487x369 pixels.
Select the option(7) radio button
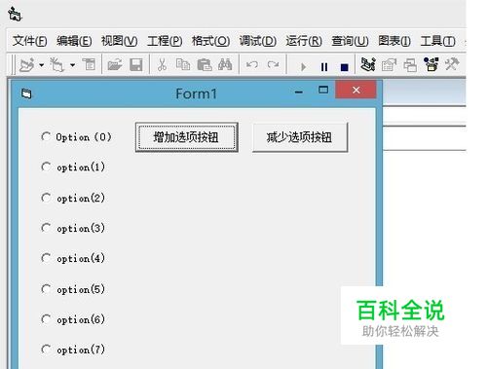coord(46,350)
